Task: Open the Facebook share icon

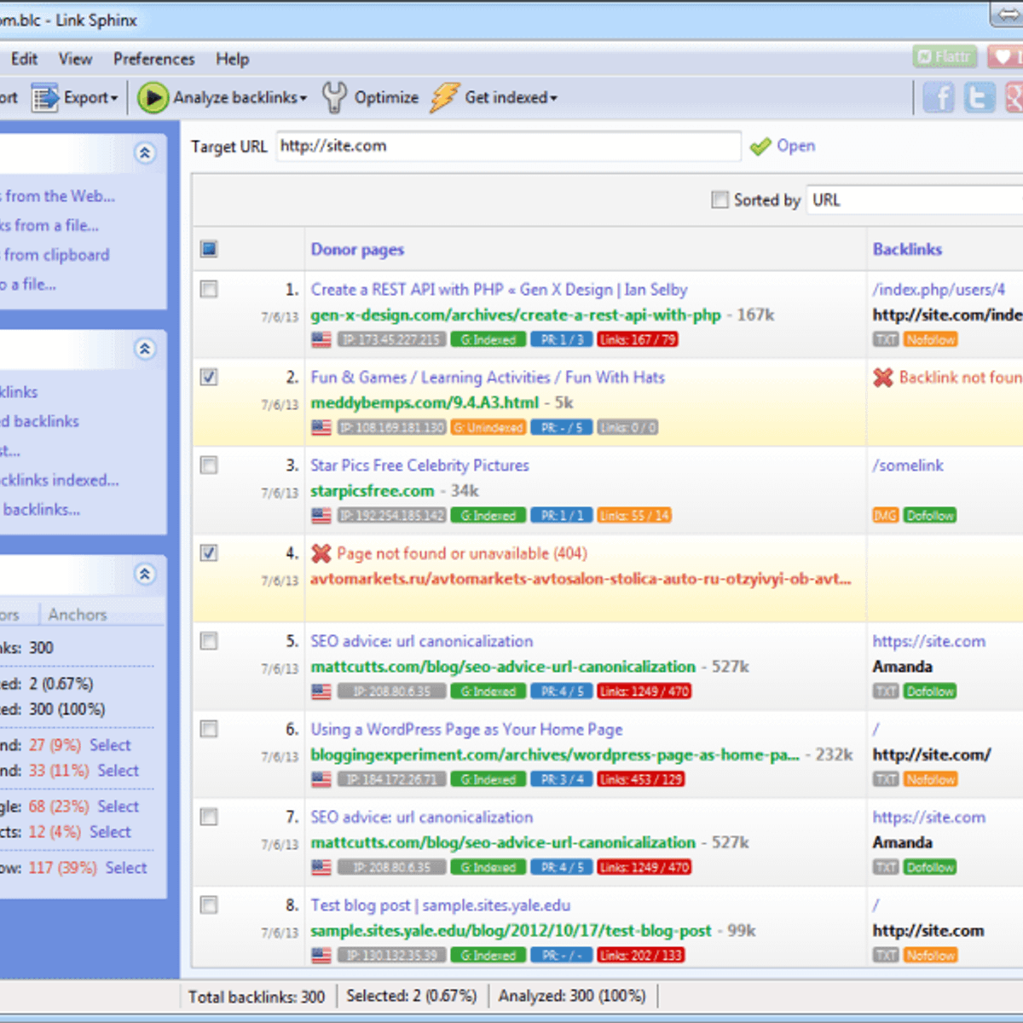Action: click(x=939, y=97)
